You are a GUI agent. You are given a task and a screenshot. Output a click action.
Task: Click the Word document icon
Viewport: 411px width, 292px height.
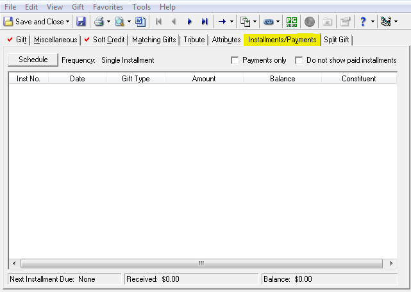coord(140,22)
